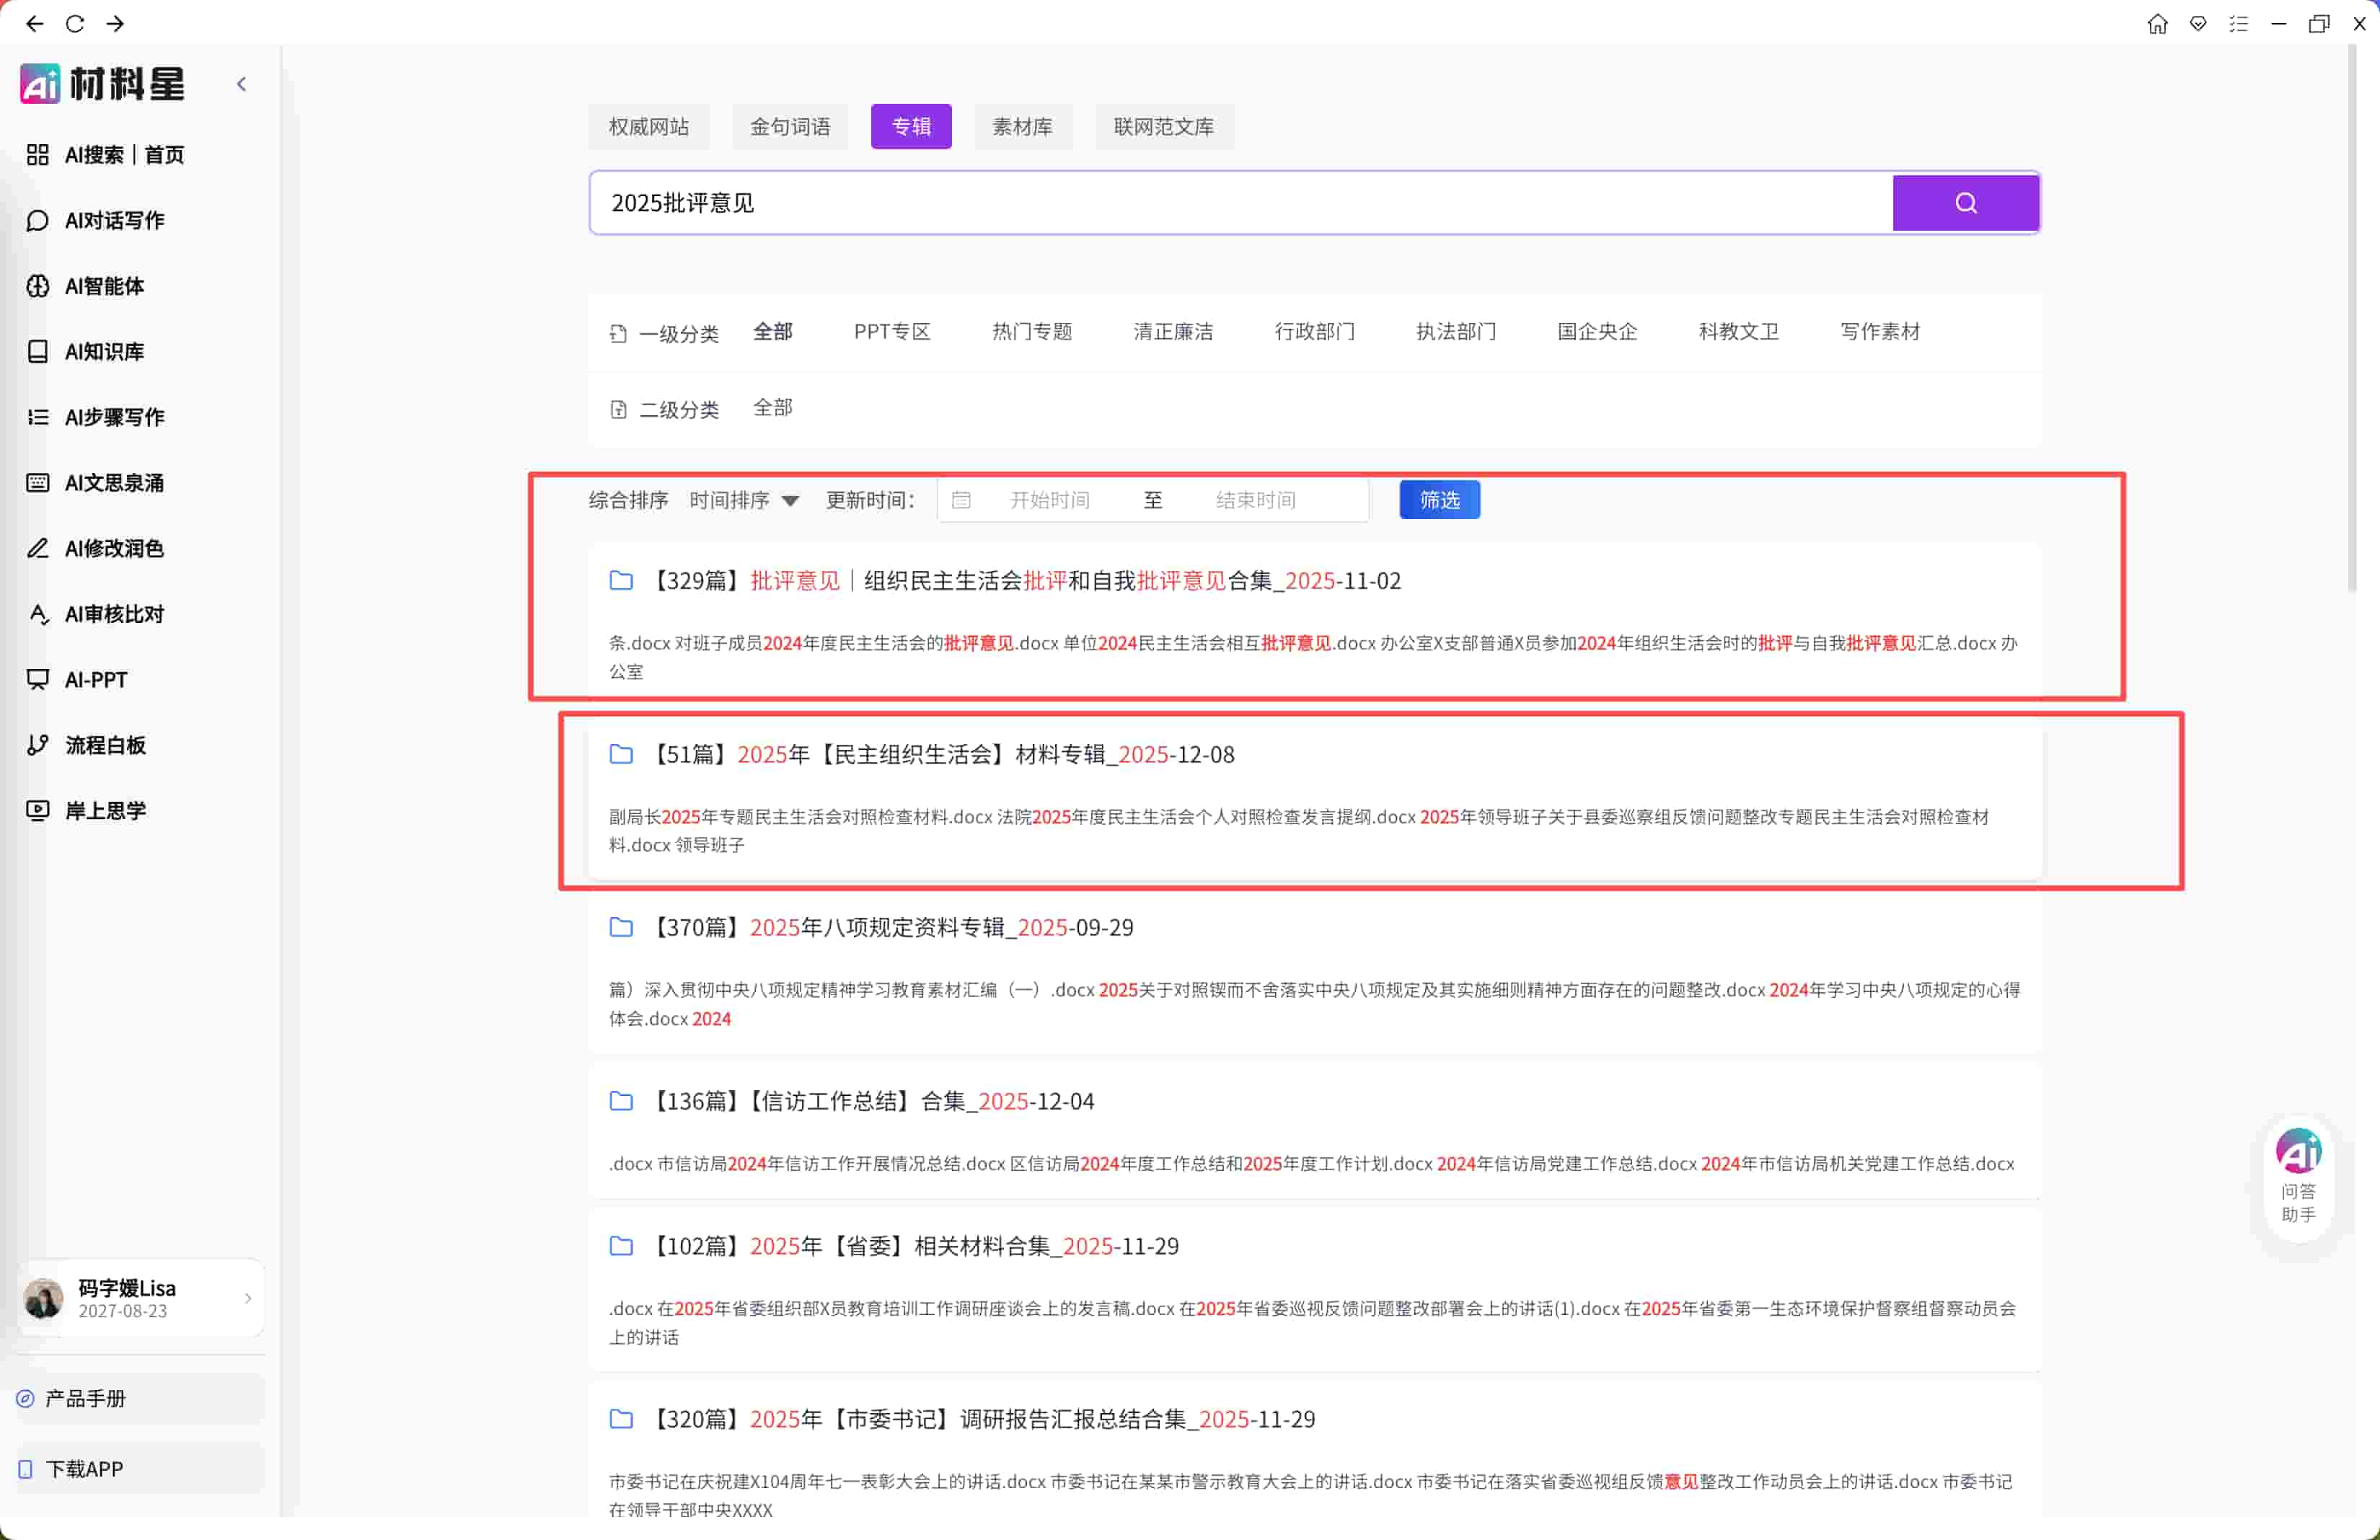This screenshot has height=1540, width=2380.
Task: Select 综合排序 sorting option
Action: 628,500
